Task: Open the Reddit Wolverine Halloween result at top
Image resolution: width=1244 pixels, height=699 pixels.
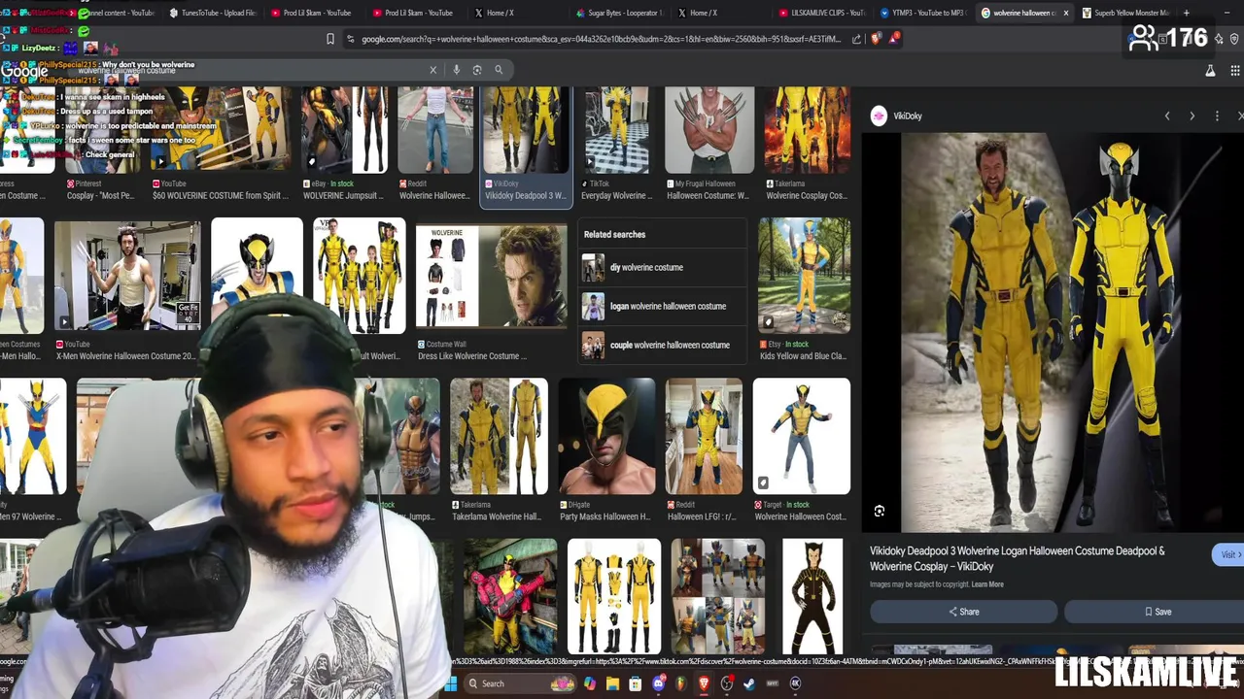Action: [435, 143]
